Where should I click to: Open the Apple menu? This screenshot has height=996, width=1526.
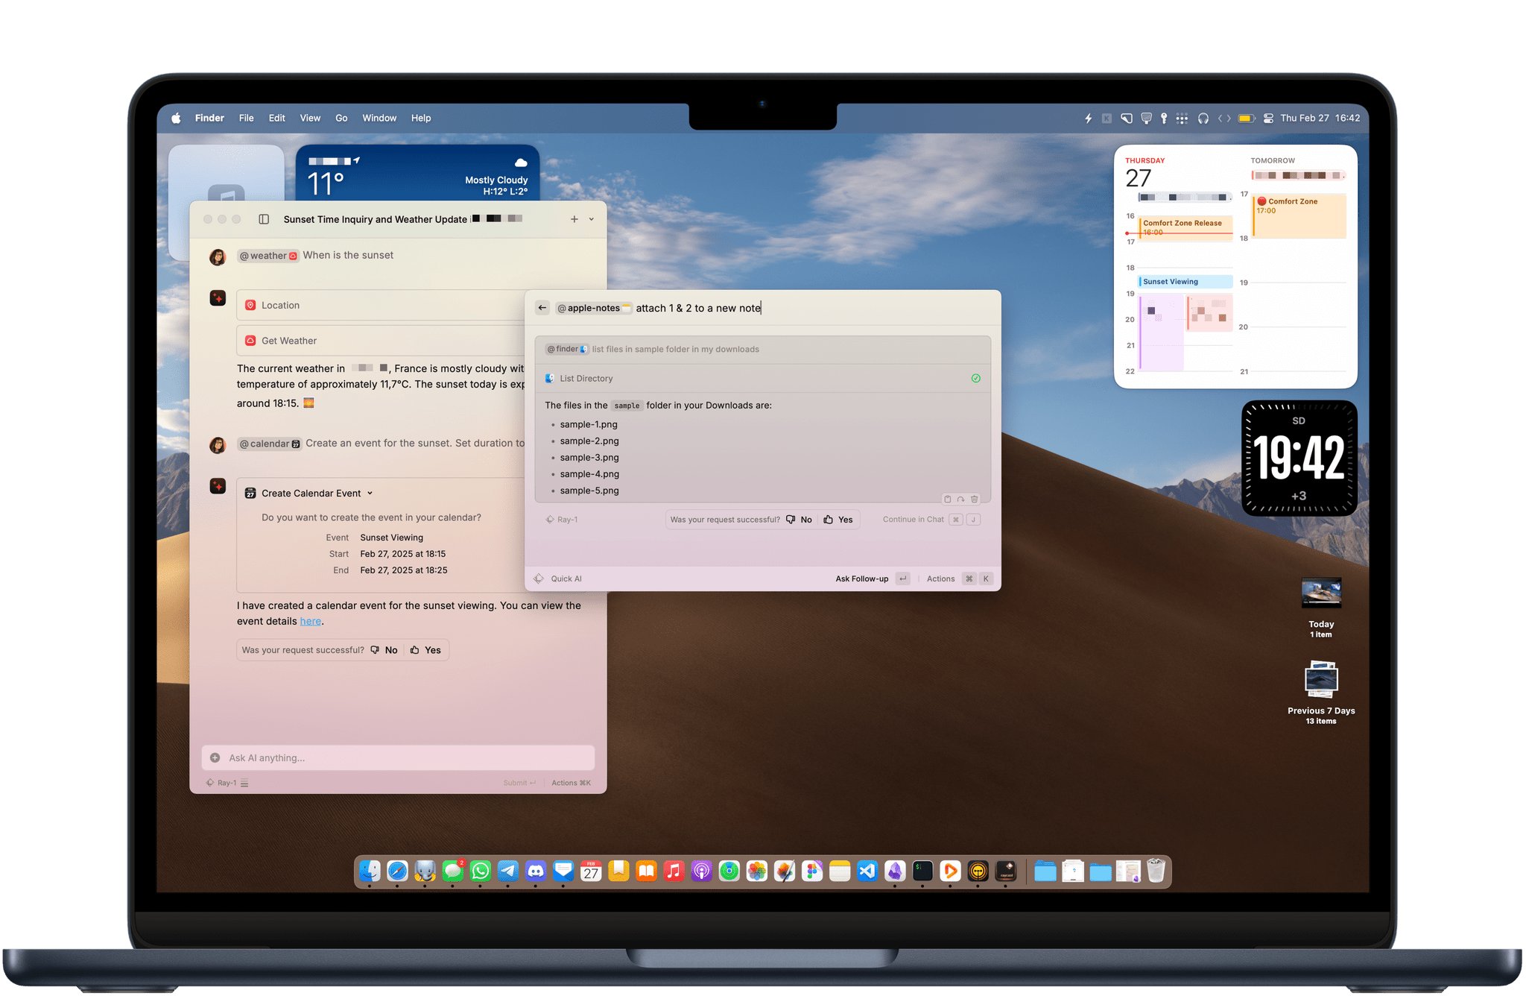tap(176, 118)
